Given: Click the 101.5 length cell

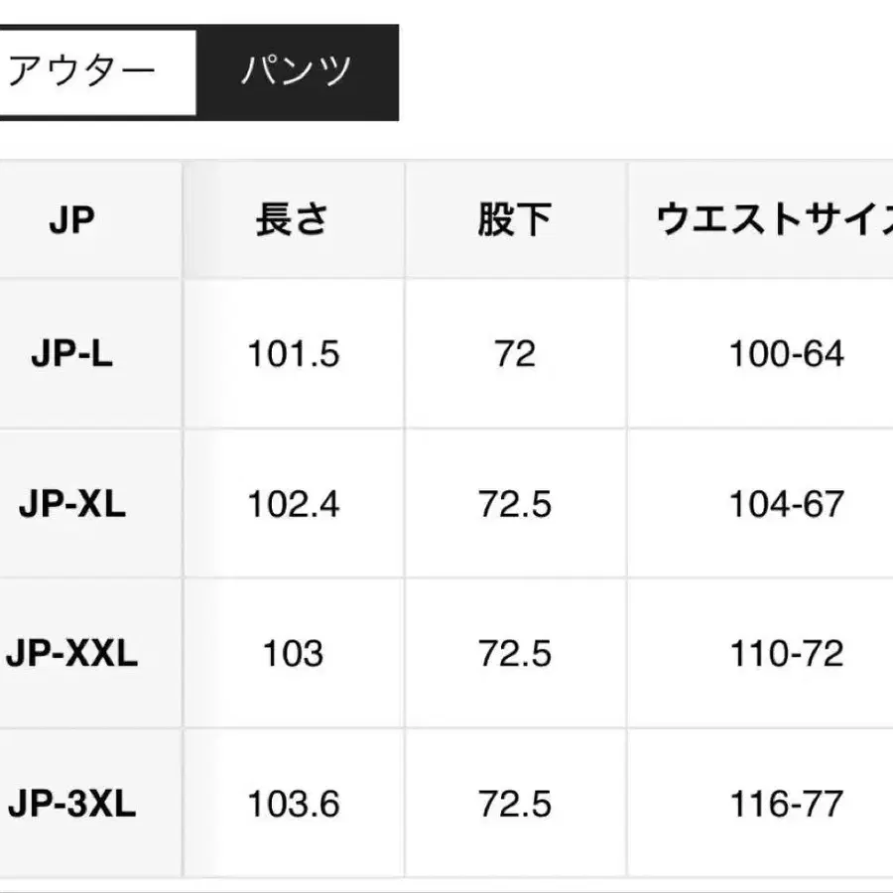Looking at the screenshot, I should (x=293, y=354).
